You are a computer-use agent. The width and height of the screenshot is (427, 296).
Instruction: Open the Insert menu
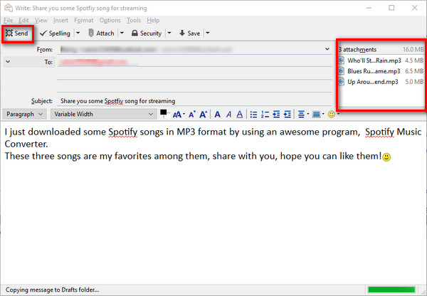[x=60, y=21]
